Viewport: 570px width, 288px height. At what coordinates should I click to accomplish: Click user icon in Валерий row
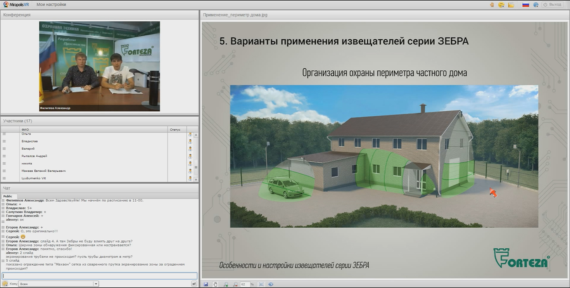tap(190, 149)
